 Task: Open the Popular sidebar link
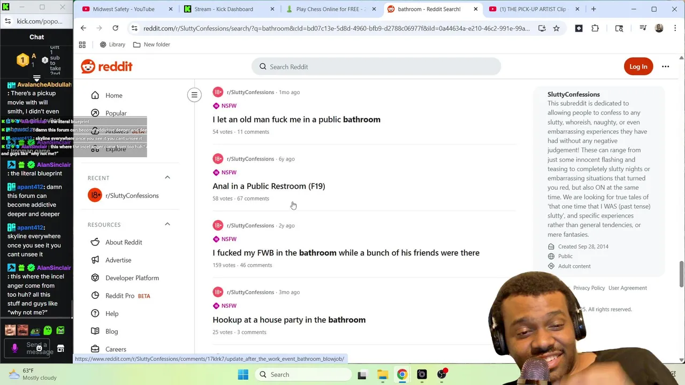[x=116, y=113]
